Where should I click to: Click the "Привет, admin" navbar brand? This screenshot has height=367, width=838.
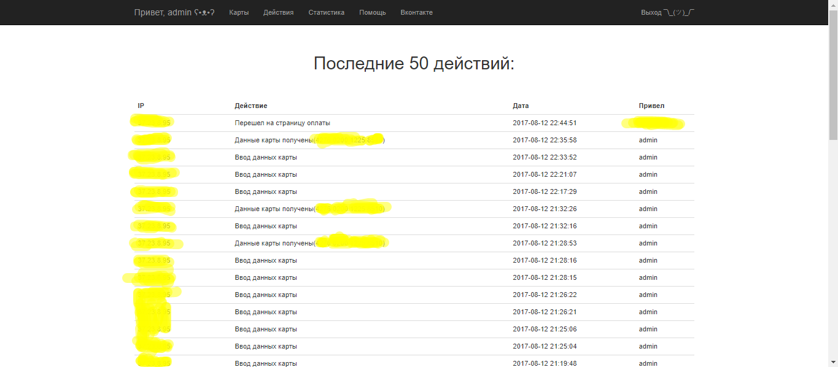pyautogui.click(x=174, y=12)
